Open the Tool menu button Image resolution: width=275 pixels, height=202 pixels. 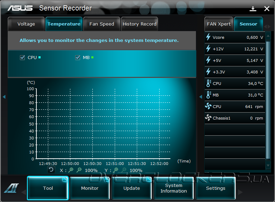pos(48,188)
